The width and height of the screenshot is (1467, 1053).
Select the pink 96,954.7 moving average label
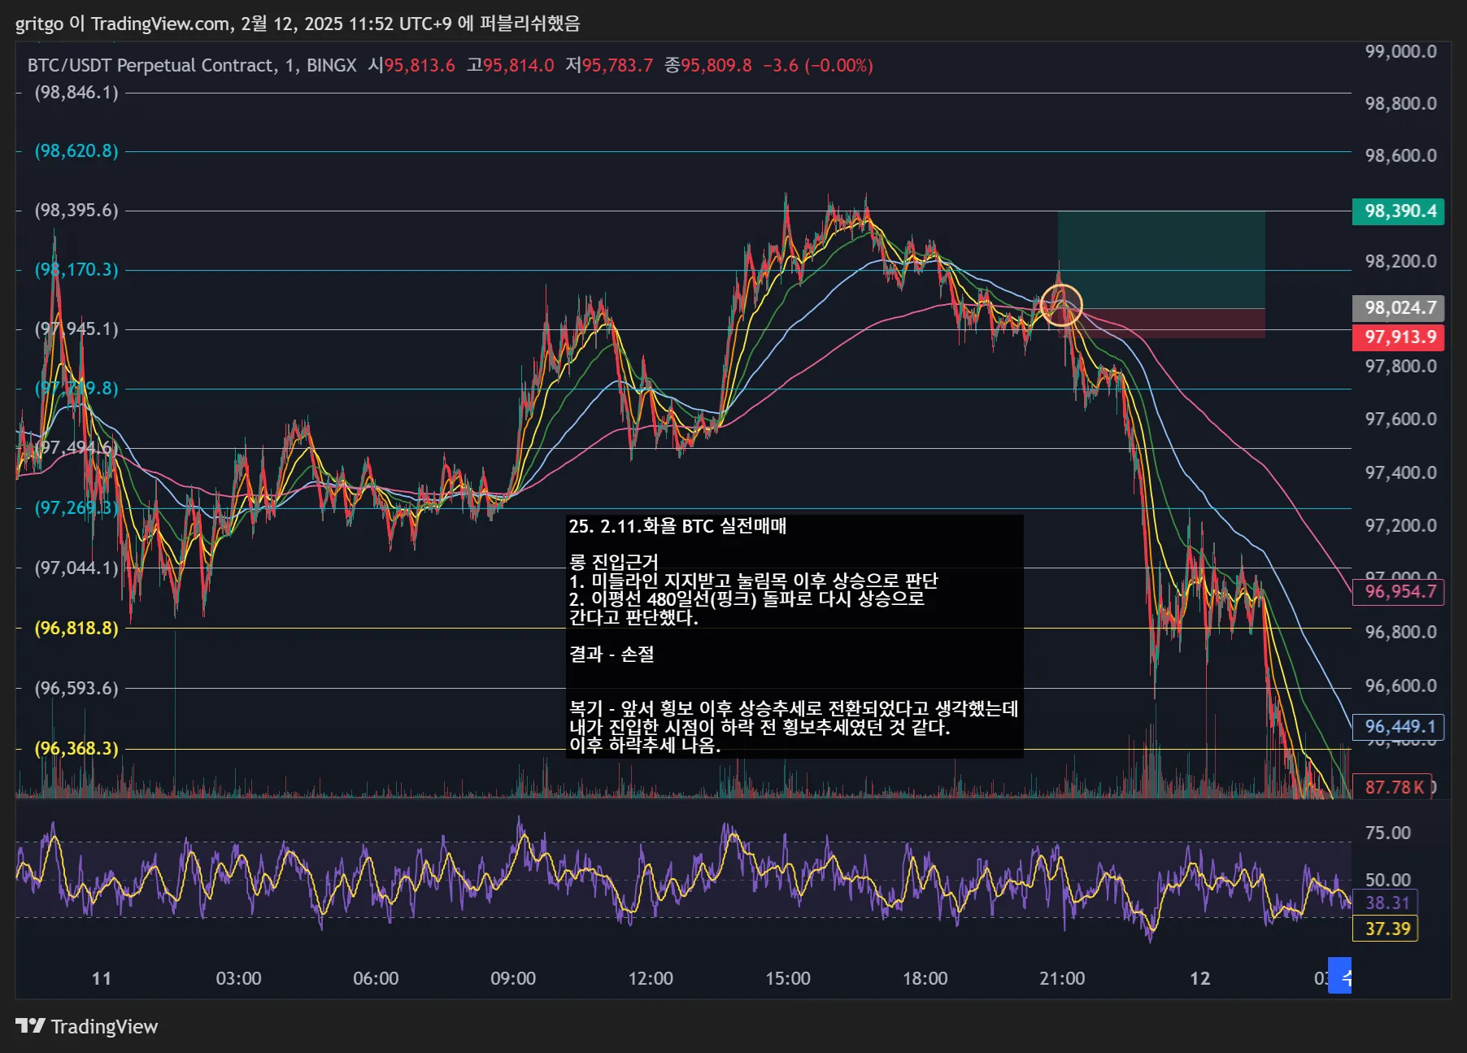click(1398, 591)
